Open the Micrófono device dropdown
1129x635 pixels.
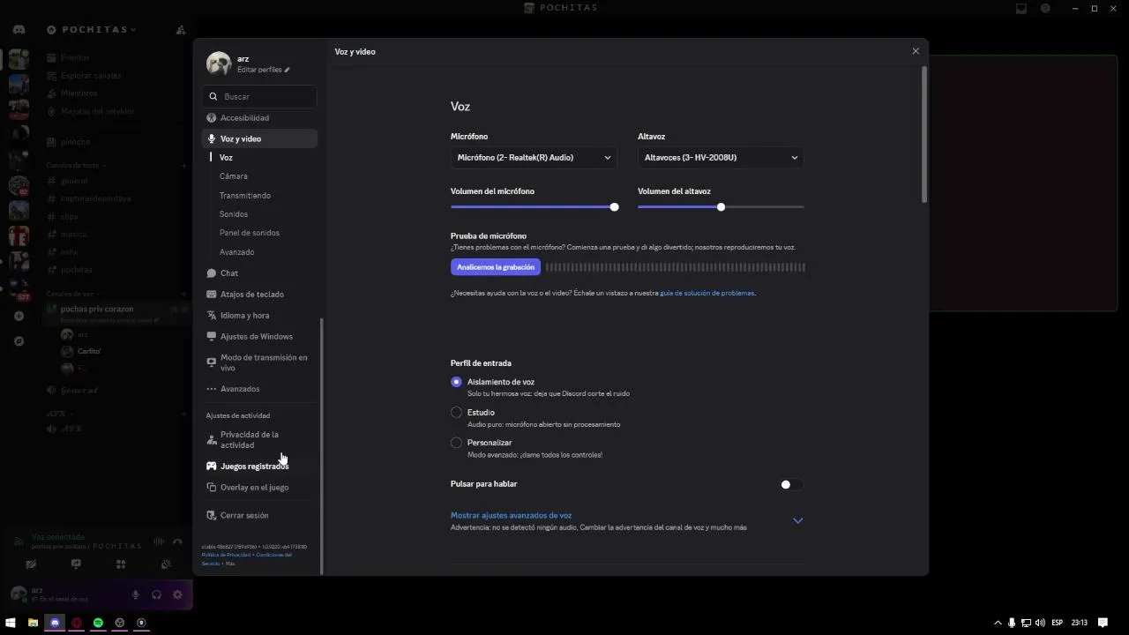(x=534, y=158)
